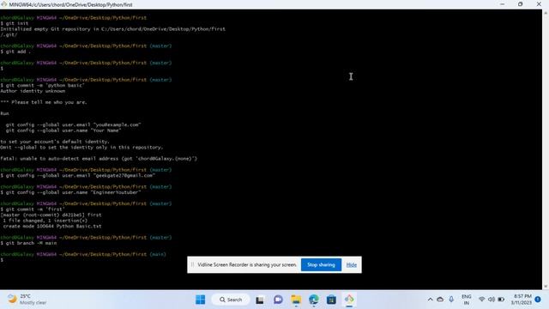Open the OneDrive cloud tray icon
549x309 pixels.
click(x=440, y=300)
